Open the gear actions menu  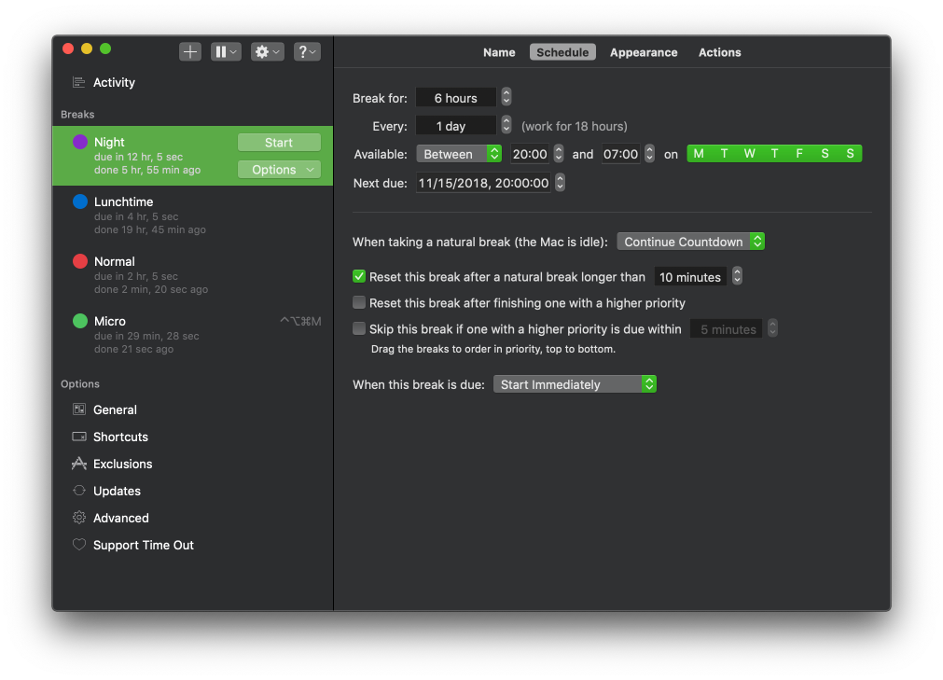pyautogui.click(x=267, y=51)
